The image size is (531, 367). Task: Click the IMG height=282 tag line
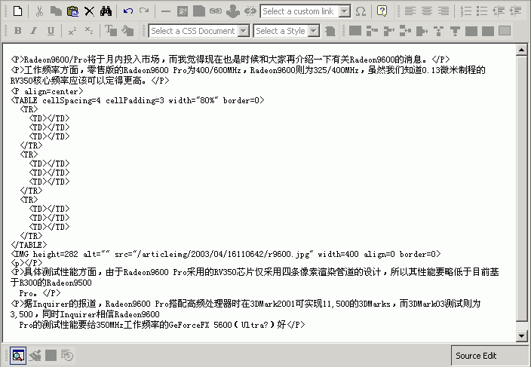point(226,254)
